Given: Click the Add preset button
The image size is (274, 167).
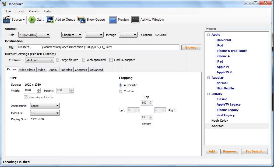Looking at the screenshot, I should [x=212, y=151].
